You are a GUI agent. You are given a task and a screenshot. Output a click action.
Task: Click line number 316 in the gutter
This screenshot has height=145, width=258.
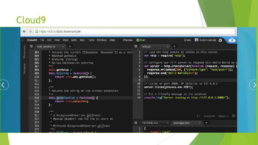pyautogui.click(x=37, y=98)
